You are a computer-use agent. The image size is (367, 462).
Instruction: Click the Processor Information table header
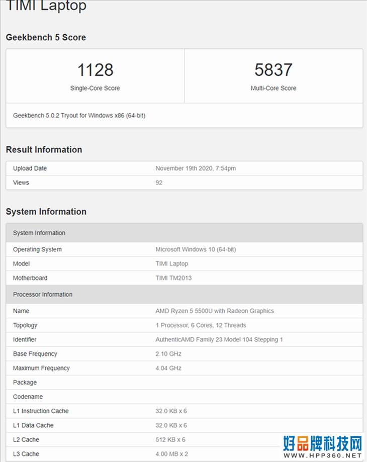tap(185, 295)
